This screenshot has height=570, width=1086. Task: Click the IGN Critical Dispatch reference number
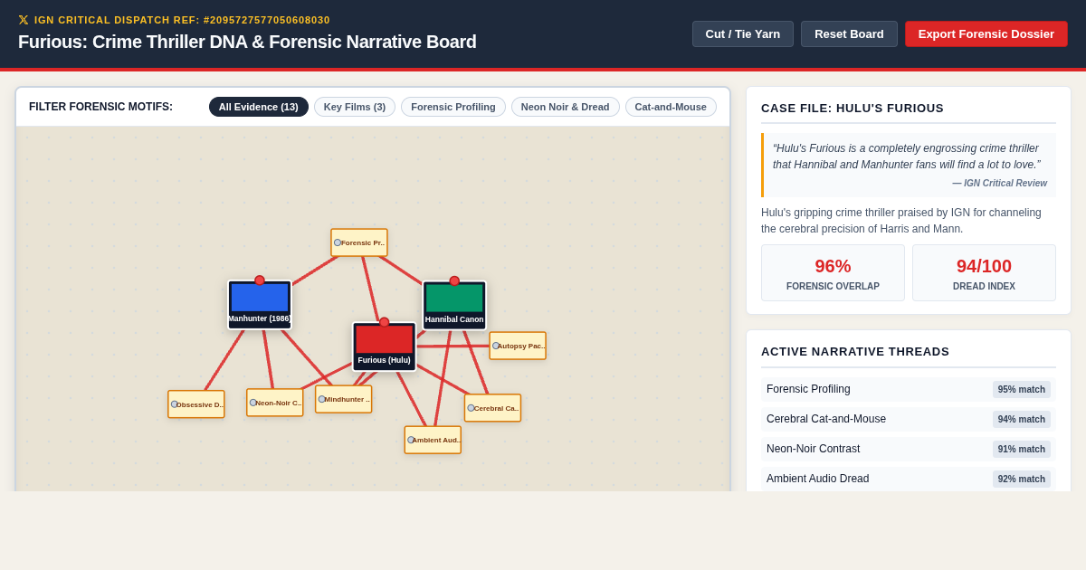(182, 20)
